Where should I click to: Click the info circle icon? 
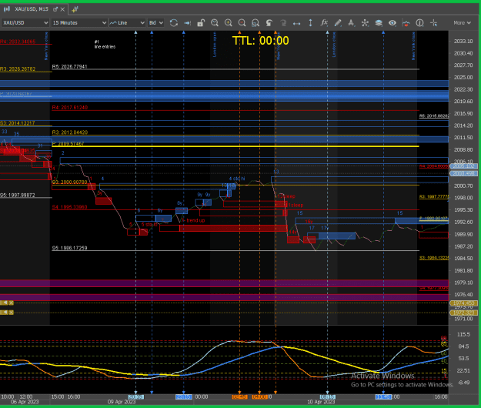(419, 22)
